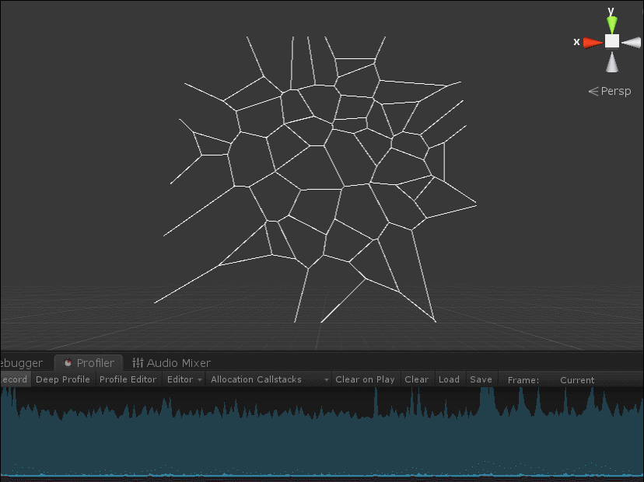The image size is (644, 482).
Task: Click the Profiler tab icon
Action: click(68, 363)
